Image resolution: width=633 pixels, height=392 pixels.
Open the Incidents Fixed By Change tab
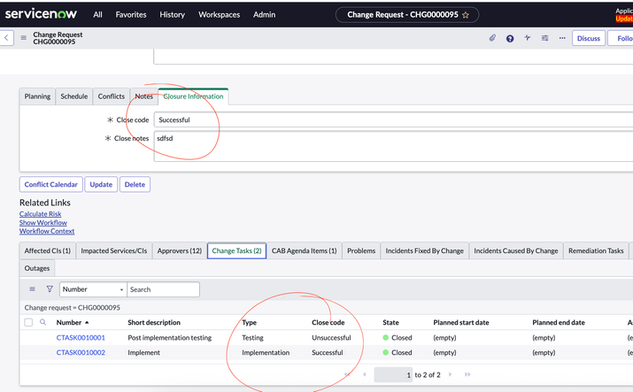[x=424, y=250]
